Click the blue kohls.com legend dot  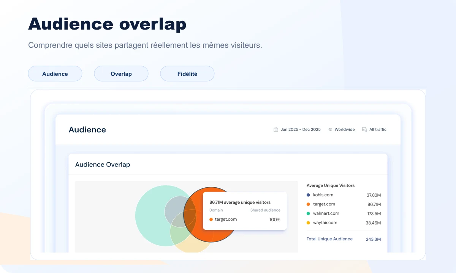tap(308, 195)
